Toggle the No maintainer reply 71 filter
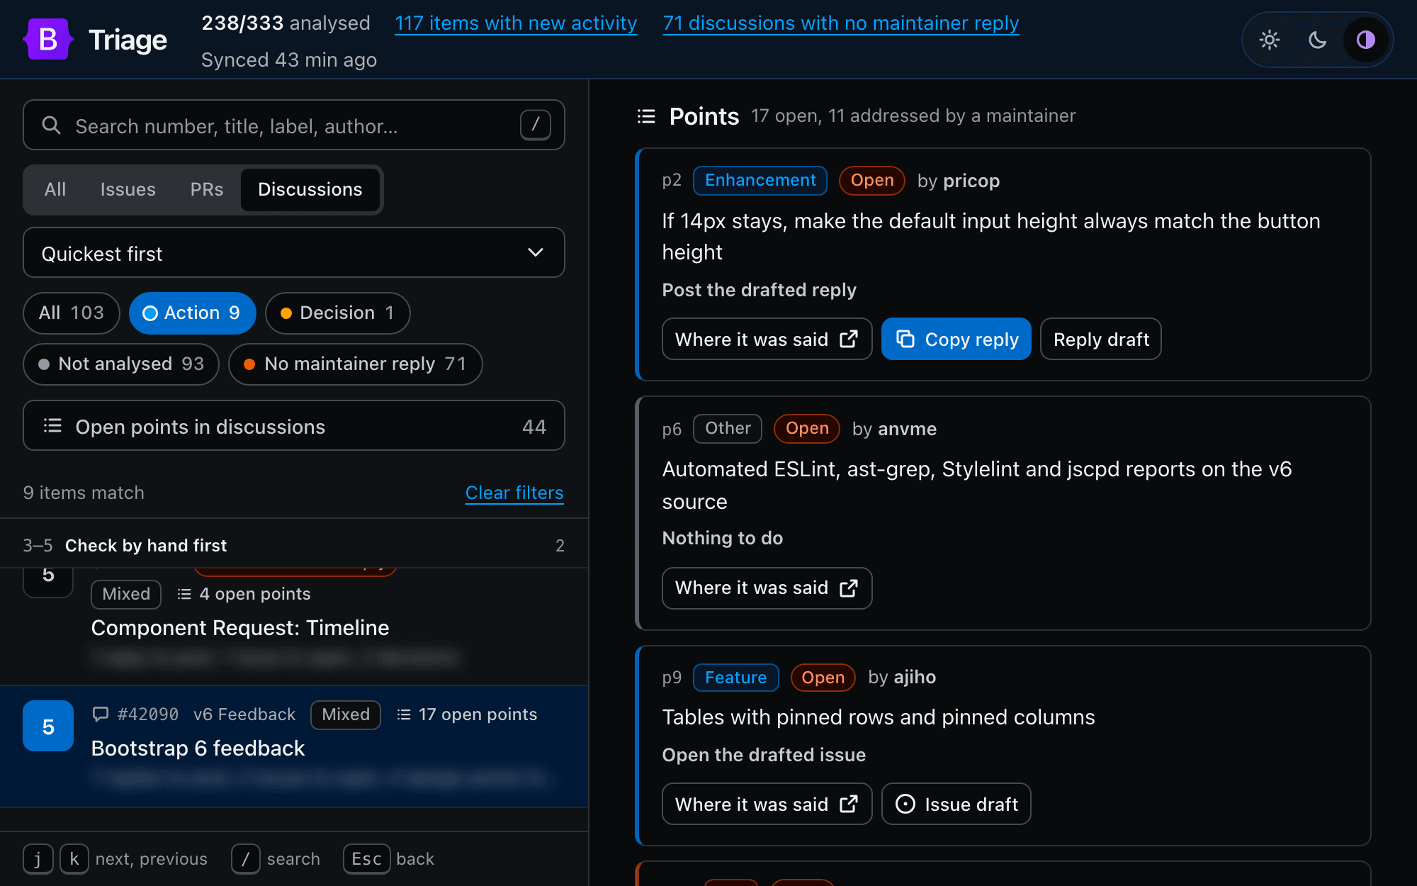 pyautogui.click(x=355, y=364)
